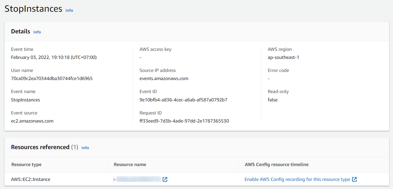Open Info next to the Details heading
Image resolution: width=393 pixels, height=189 pixels.
click(37, 32)
